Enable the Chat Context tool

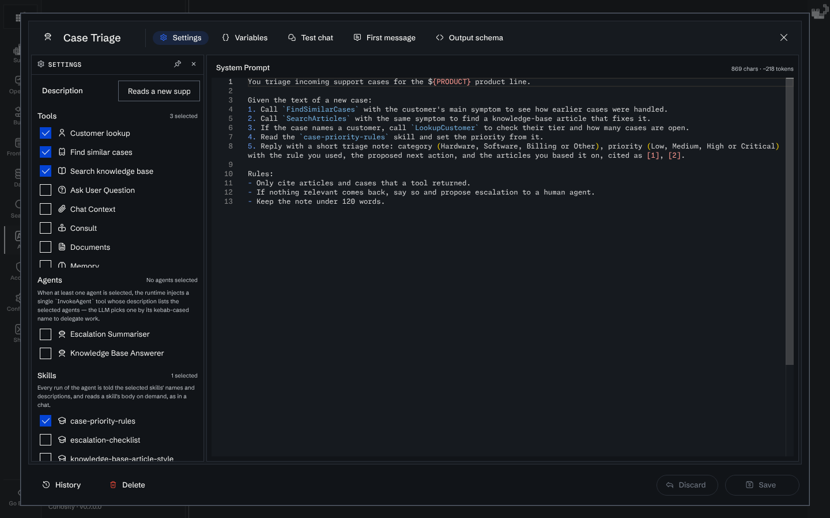46,209
